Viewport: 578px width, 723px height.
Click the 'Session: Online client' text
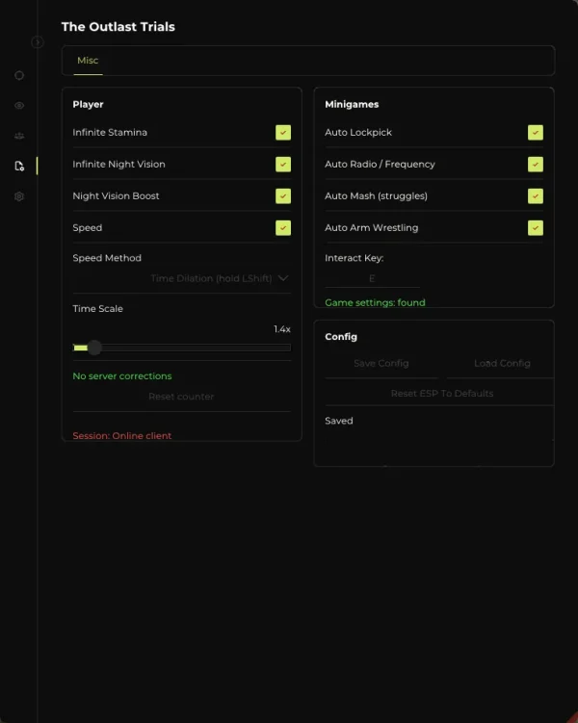(122, 436)
